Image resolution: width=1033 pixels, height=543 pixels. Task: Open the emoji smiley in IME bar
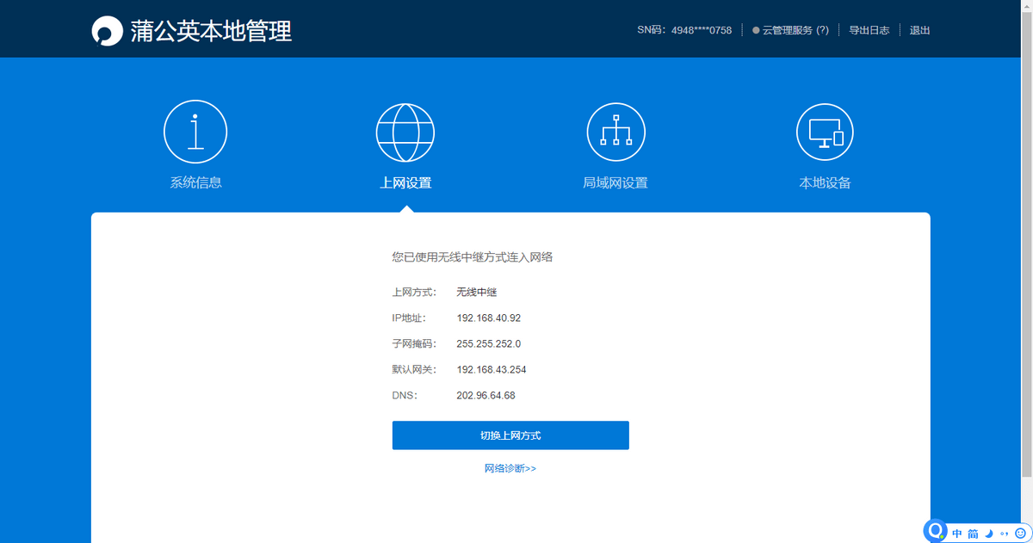pyautogui.click(x=1020, y=534)
